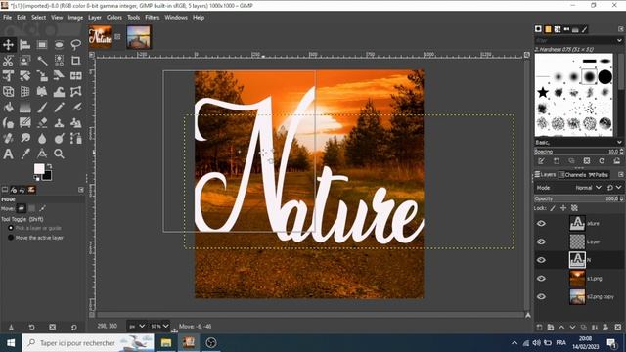The width and height of the screenshot is (626, 352).
Task: Select the Rectangle Select tool
Action: [x=42, y=45]
